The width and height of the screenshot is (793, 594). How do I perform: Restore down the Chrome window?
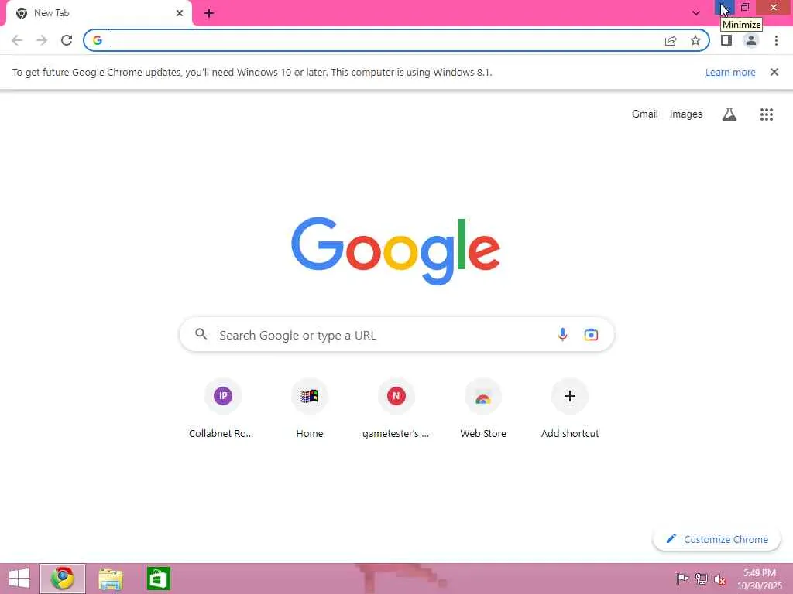point(745,7)
